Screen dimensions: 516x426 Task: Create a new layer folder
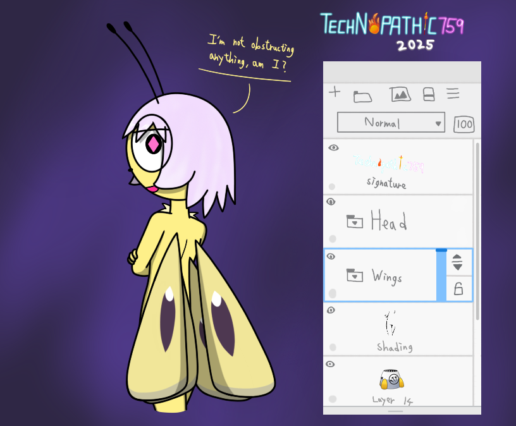click(362, 96)
